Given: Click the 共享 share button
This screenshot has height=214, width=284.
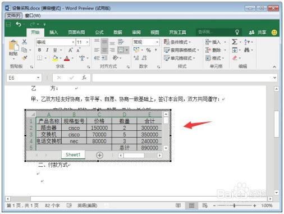Looking at the screenshot, I should click(258, 33).
